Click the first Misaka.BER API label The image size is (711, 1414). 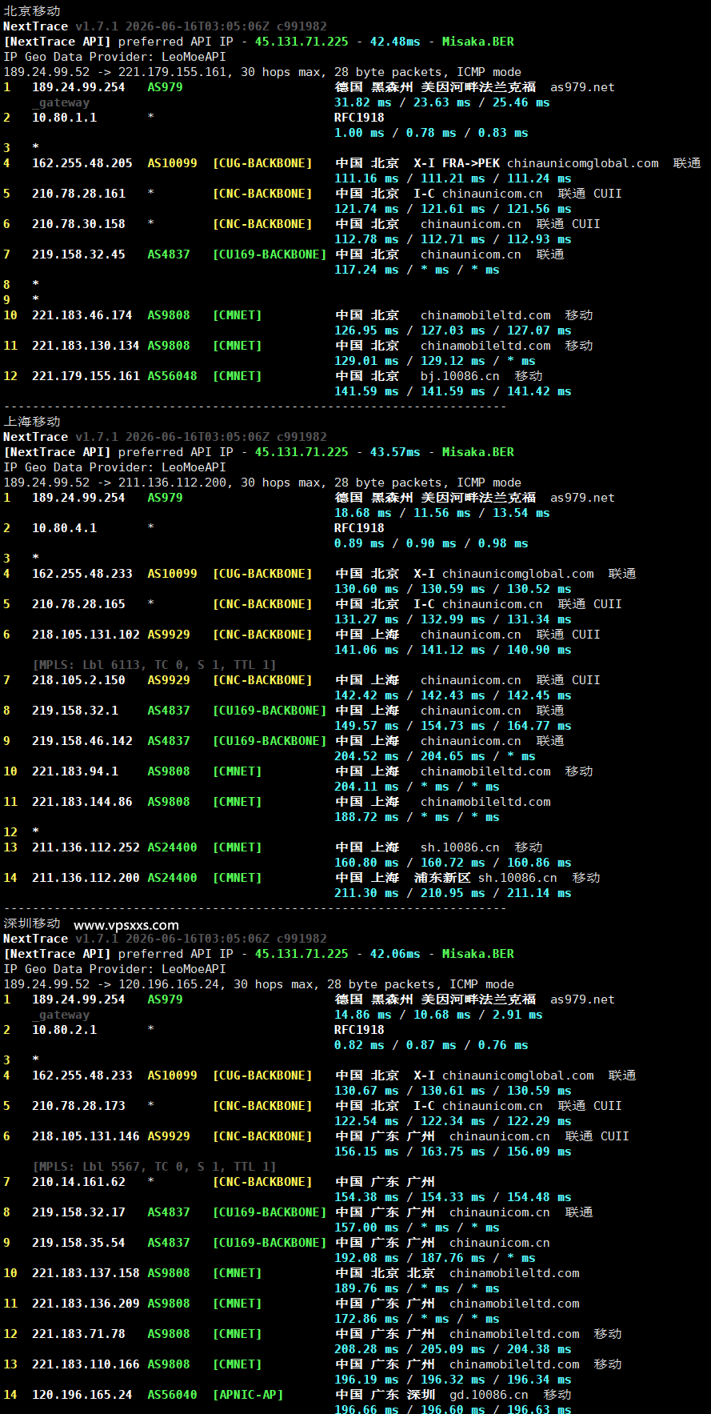[x=478, y=42]
